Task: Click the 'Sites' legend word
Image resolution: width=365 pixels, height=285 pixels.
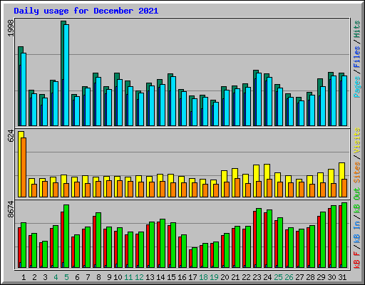Action: 357,172
